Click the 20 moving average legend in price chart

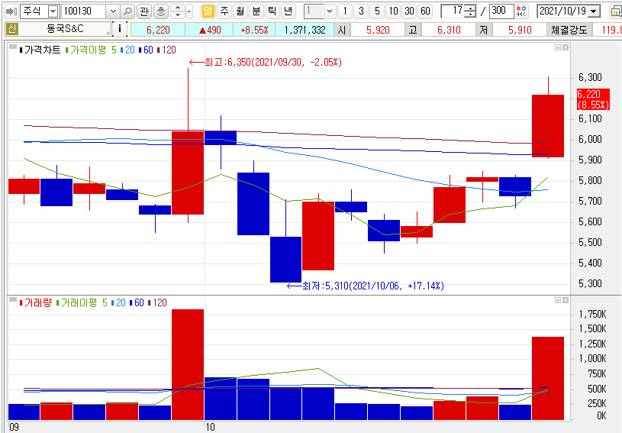(x=129, y=50)
